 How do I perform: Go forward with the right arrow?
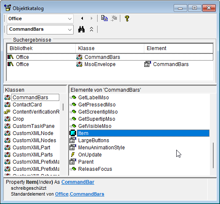[91, 19]
